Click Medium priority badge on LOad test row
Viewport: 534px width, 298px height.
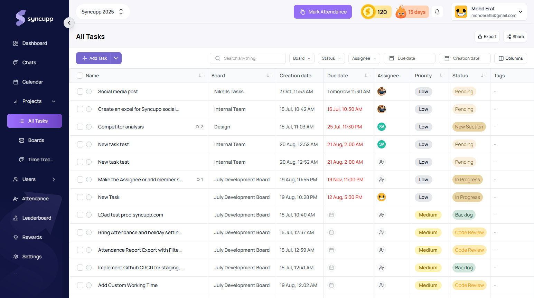(x=428, y=215)
